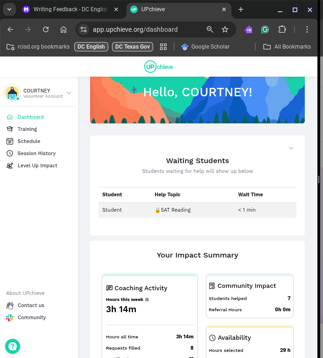Screen dimensions: 323x358
Task: Expand the COURTNEY account dropdown
Action: tap(69, 93)
